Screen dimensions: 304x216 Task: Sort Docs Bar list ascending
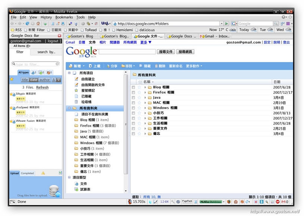(54, 80)
